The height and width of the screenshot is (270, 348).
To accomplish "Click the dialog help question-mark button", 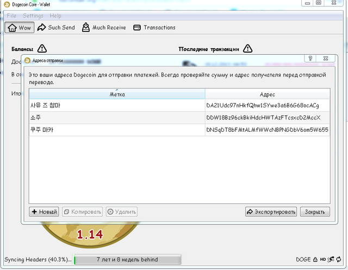I will click(310, 58).
